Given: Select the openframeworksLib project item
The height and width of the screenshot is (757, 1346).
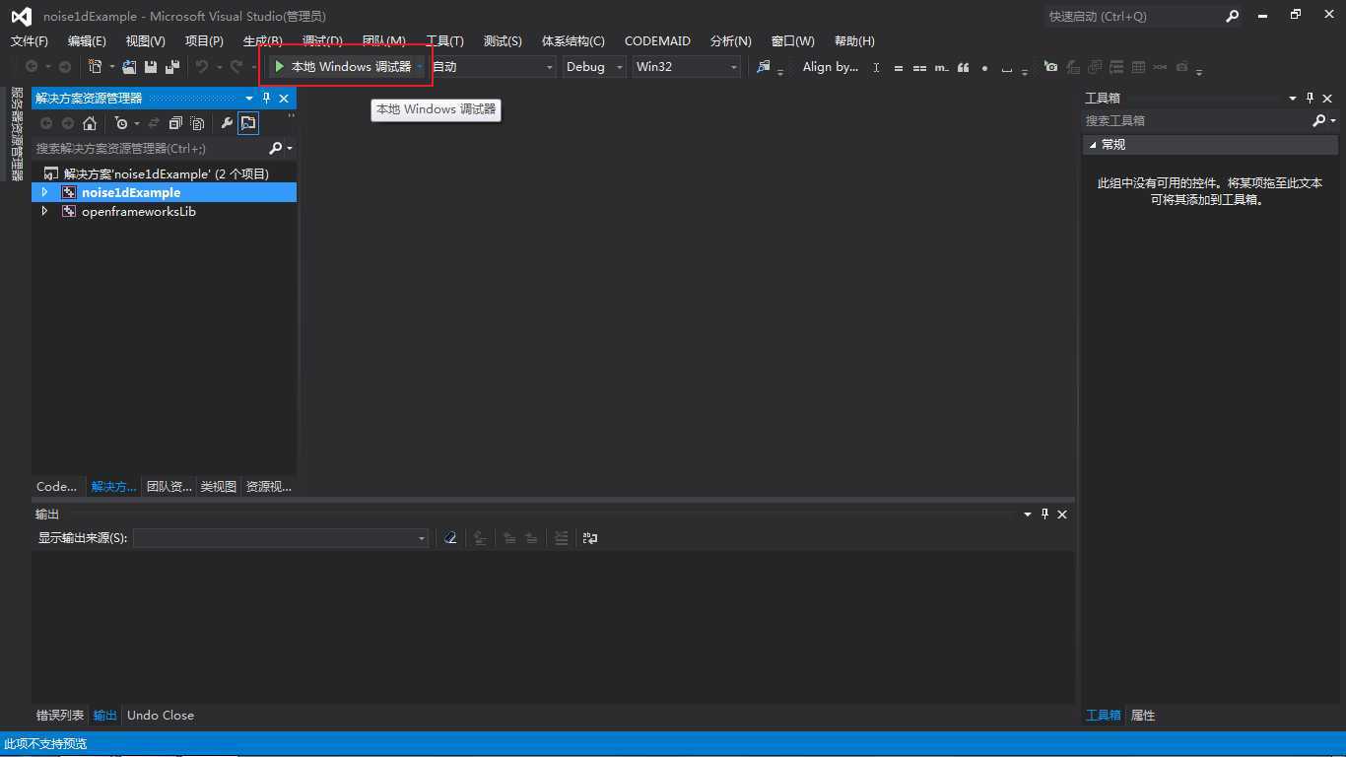Looking at the screenshot, I should (x=139, y=211).
